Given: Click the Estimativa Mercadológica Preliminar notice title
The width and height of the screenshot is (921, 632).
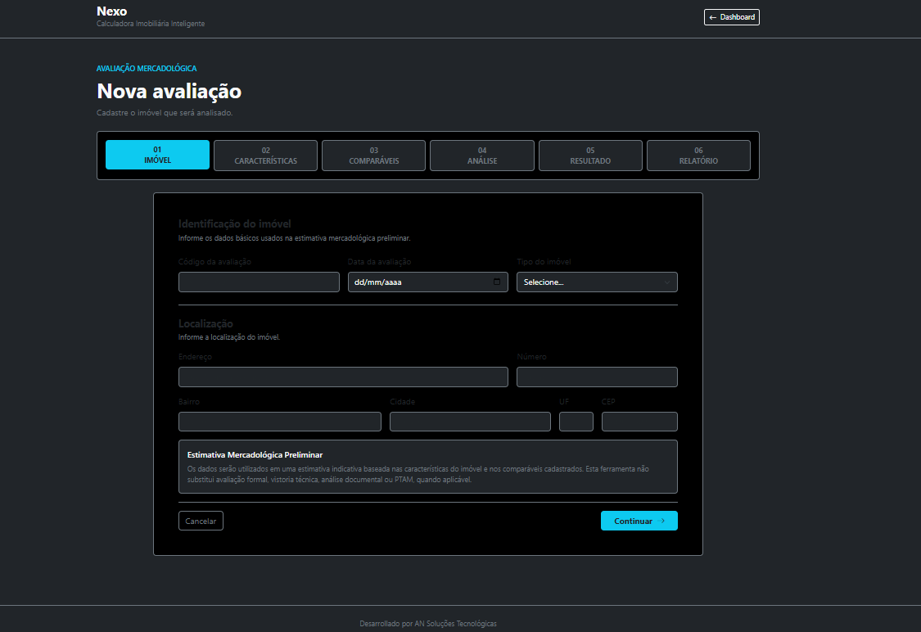Looking at the screenshot, I should coord(255,454).
